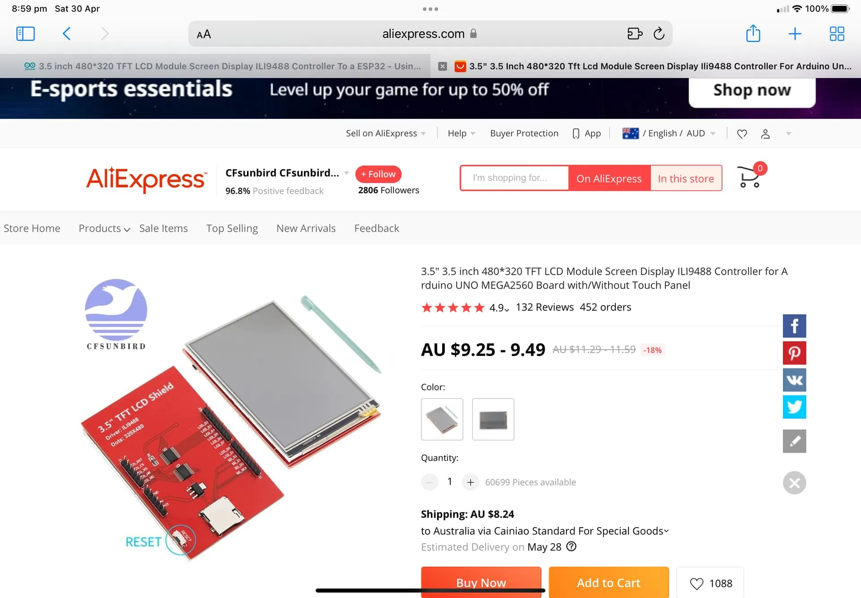Add item to wishlist with 1088 likes

pyautogui.click(x=710, y=583)
